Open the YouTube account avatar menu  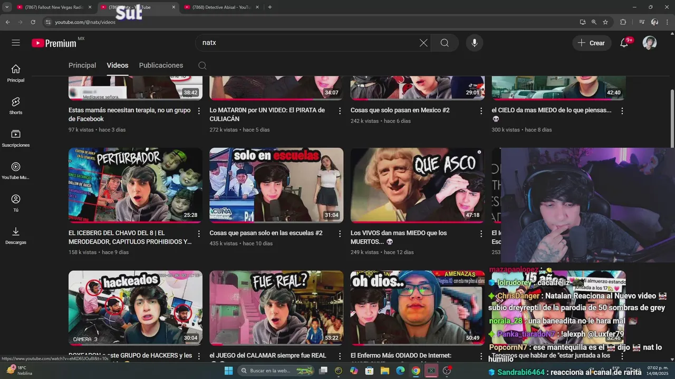tap(650, 43)
